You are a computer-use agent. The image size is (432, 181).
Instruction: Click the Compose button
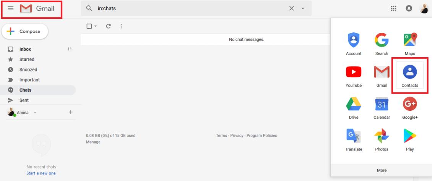25,31
